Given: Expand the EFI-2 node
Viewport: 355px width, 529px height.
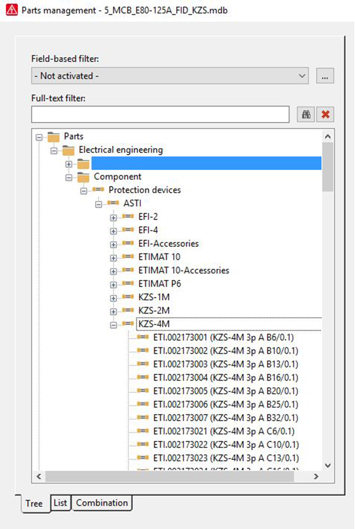Looking at the screenshot, I should click(113, 218).
